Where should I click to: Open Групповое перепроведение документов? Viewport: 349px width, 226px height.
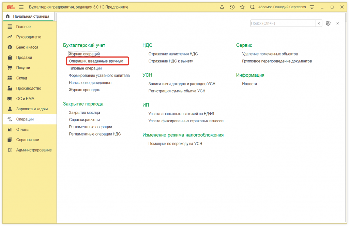[277, 61]
